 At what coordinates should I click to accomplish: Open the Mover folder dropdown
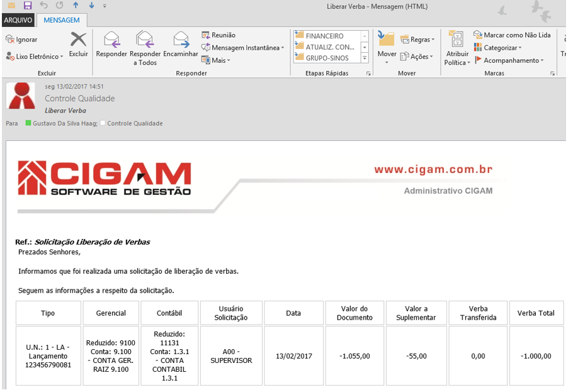click(x=387, y=47)
